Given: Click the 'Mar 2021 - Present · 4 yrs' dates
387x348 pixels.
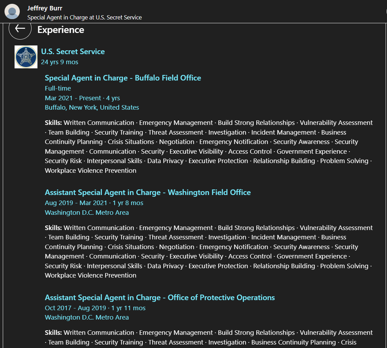Looking at the screenshot, I should [x=83, y=98].
